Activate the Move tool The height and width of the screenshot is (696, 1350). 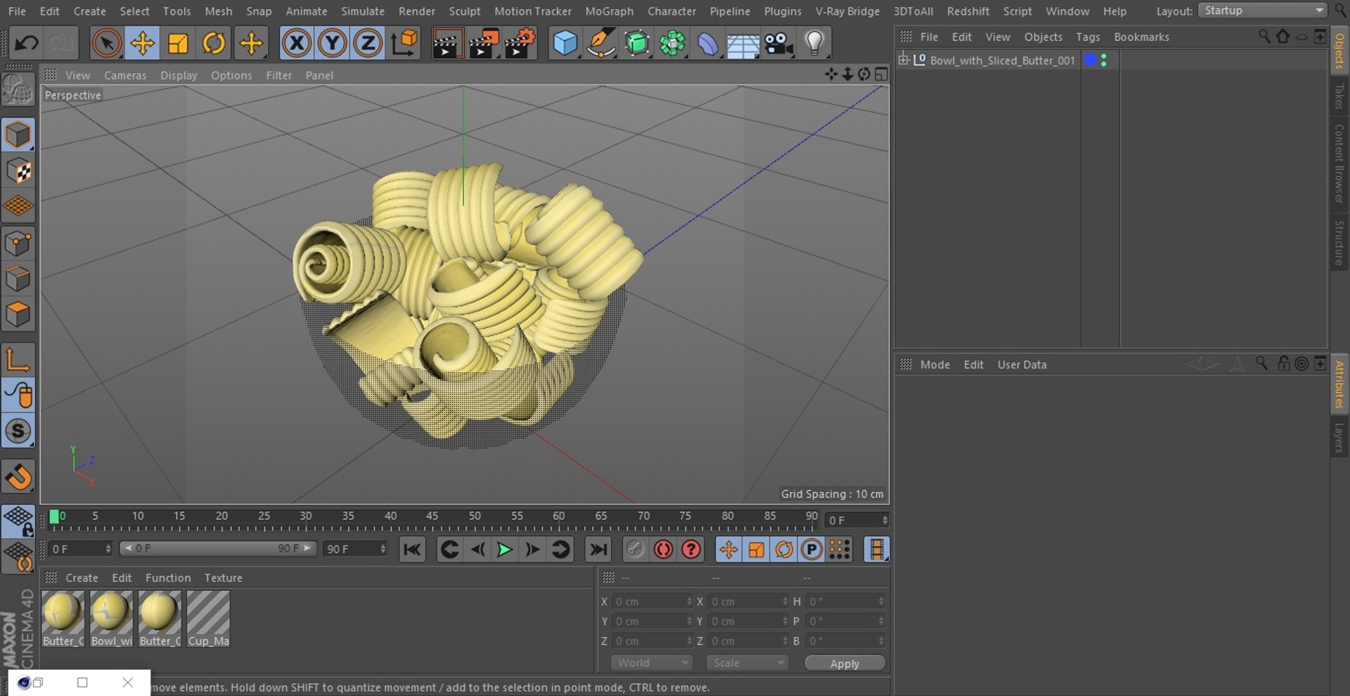tap(143, 44)
